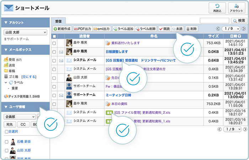Check the ミーティング日時 mail row checkbox
This screenshot has height=160, width=249.
click(x=54, y=95)
